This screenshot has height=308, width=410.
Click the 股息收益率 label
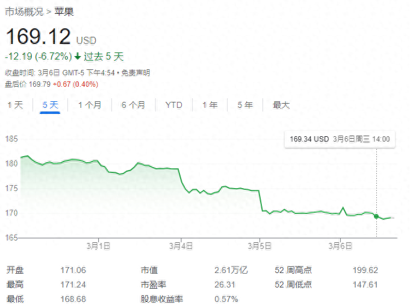pos(162,299)
